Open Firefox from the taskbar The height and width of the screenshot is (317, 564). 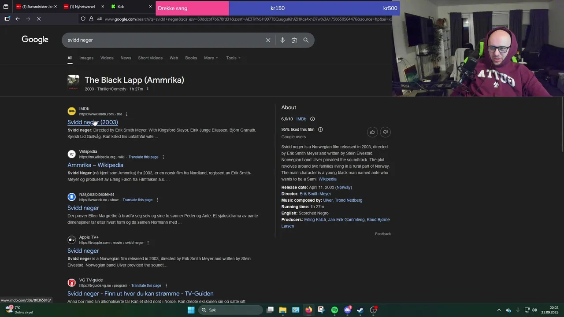(x=308, y=310)
